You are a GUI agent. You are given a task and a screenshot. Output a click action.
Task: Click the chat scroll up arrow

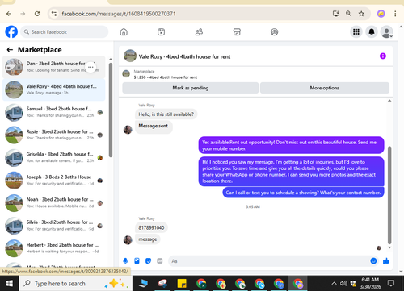tap(389, 101)
